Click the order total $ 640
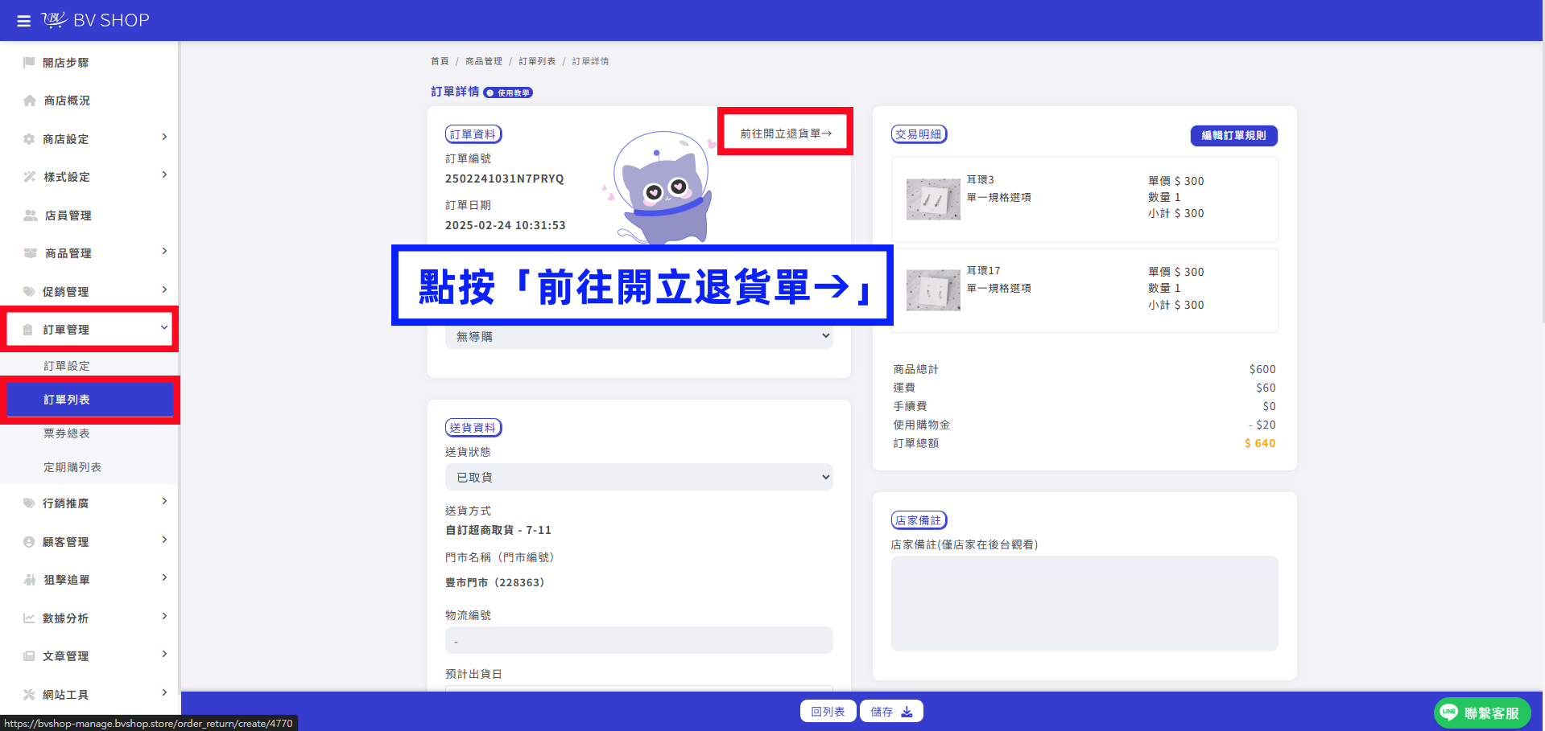 click(x=1260, y=443)
